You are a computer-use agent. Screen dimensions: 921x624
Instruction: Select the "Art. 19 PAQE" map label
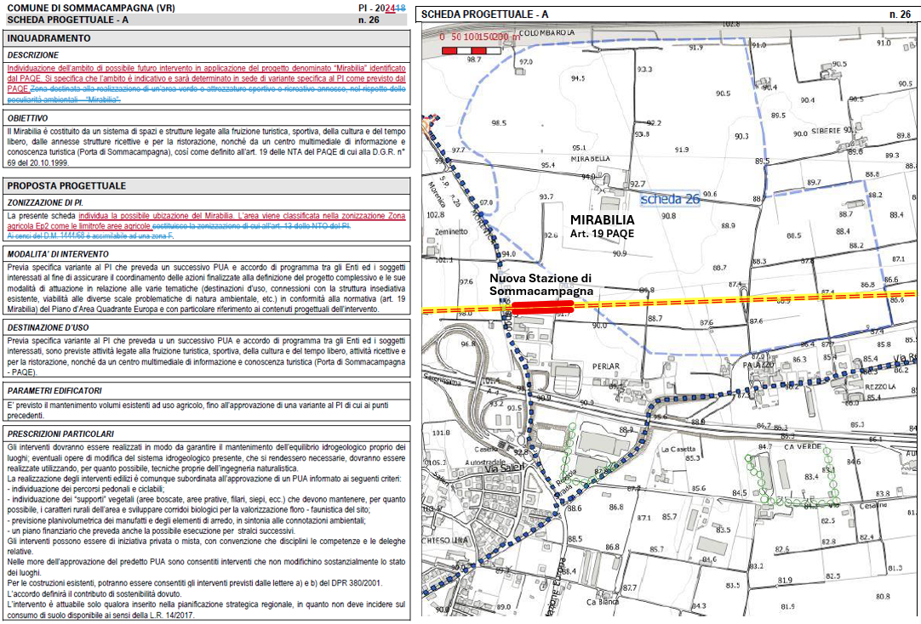(602, 234)
